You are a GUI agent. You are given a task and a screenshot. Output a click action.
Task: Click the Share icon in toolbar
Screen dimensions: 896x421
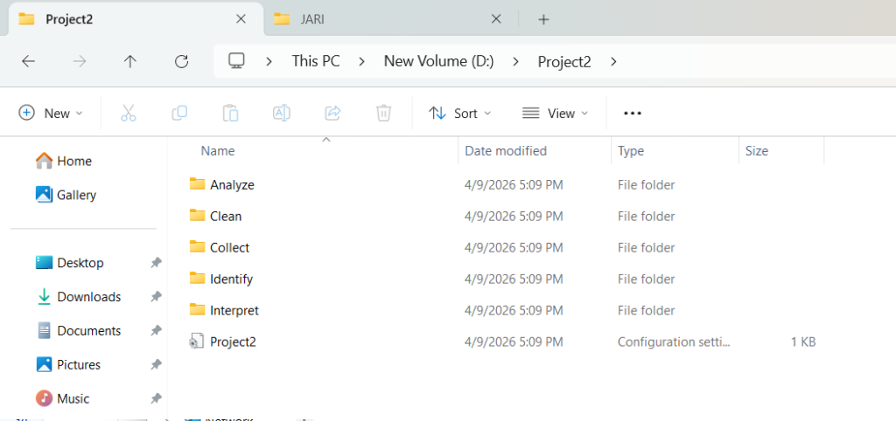[x=332, y=113]
